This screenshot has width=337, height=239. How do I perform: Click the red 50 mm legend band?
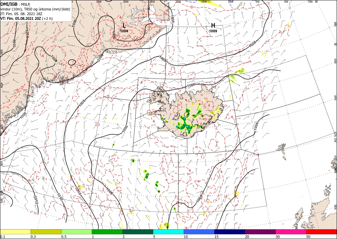321,232
